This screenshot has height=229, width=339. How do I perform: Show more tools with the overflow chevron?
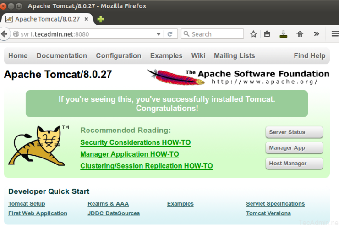coord(317,34)
